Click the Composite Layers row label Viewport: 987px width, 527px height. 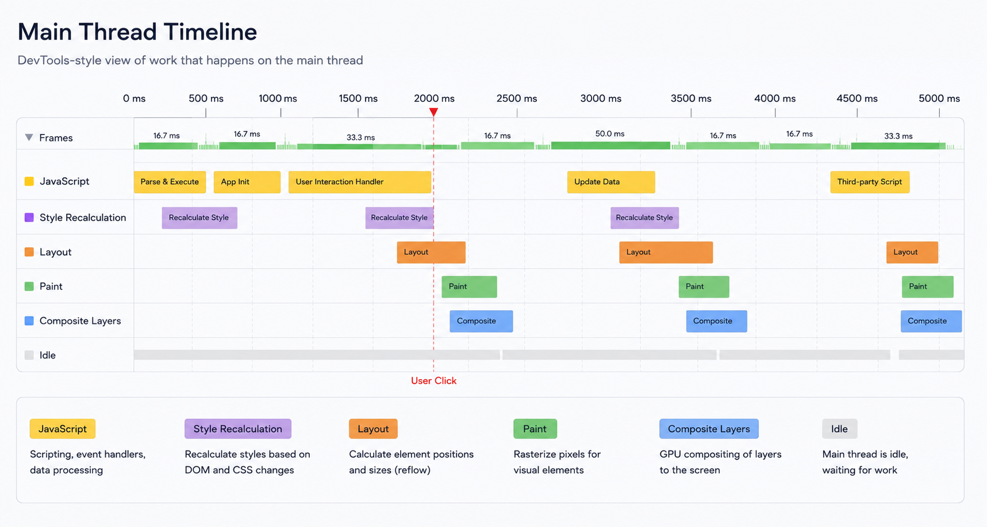pyautogui.click(x=80, y=321)
